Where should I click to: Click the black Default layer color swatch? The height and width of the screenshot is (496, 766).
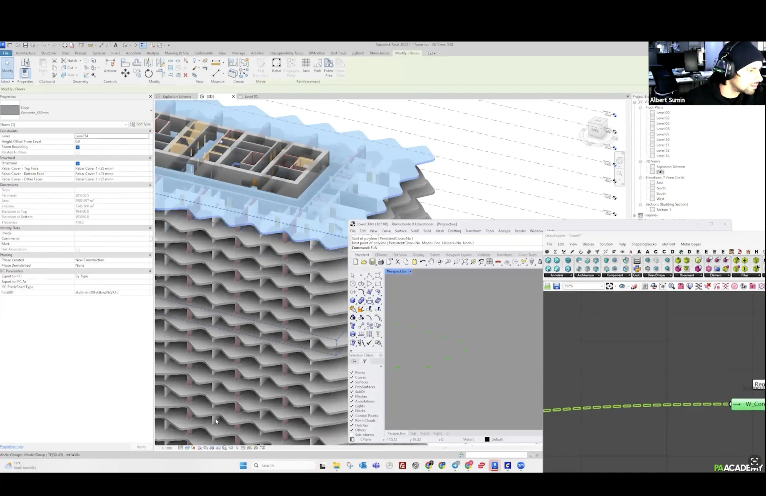click(x=487, y=440)
